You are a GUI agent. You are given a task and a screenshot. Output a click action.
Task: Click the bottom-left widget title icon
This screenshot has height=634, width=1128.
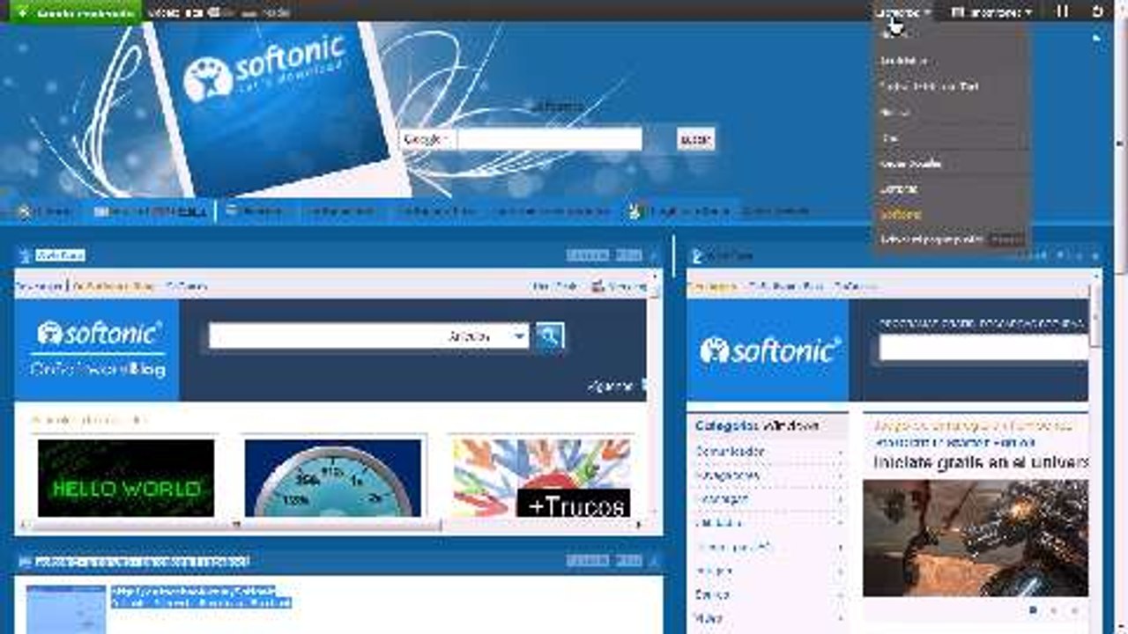point(25,561)
